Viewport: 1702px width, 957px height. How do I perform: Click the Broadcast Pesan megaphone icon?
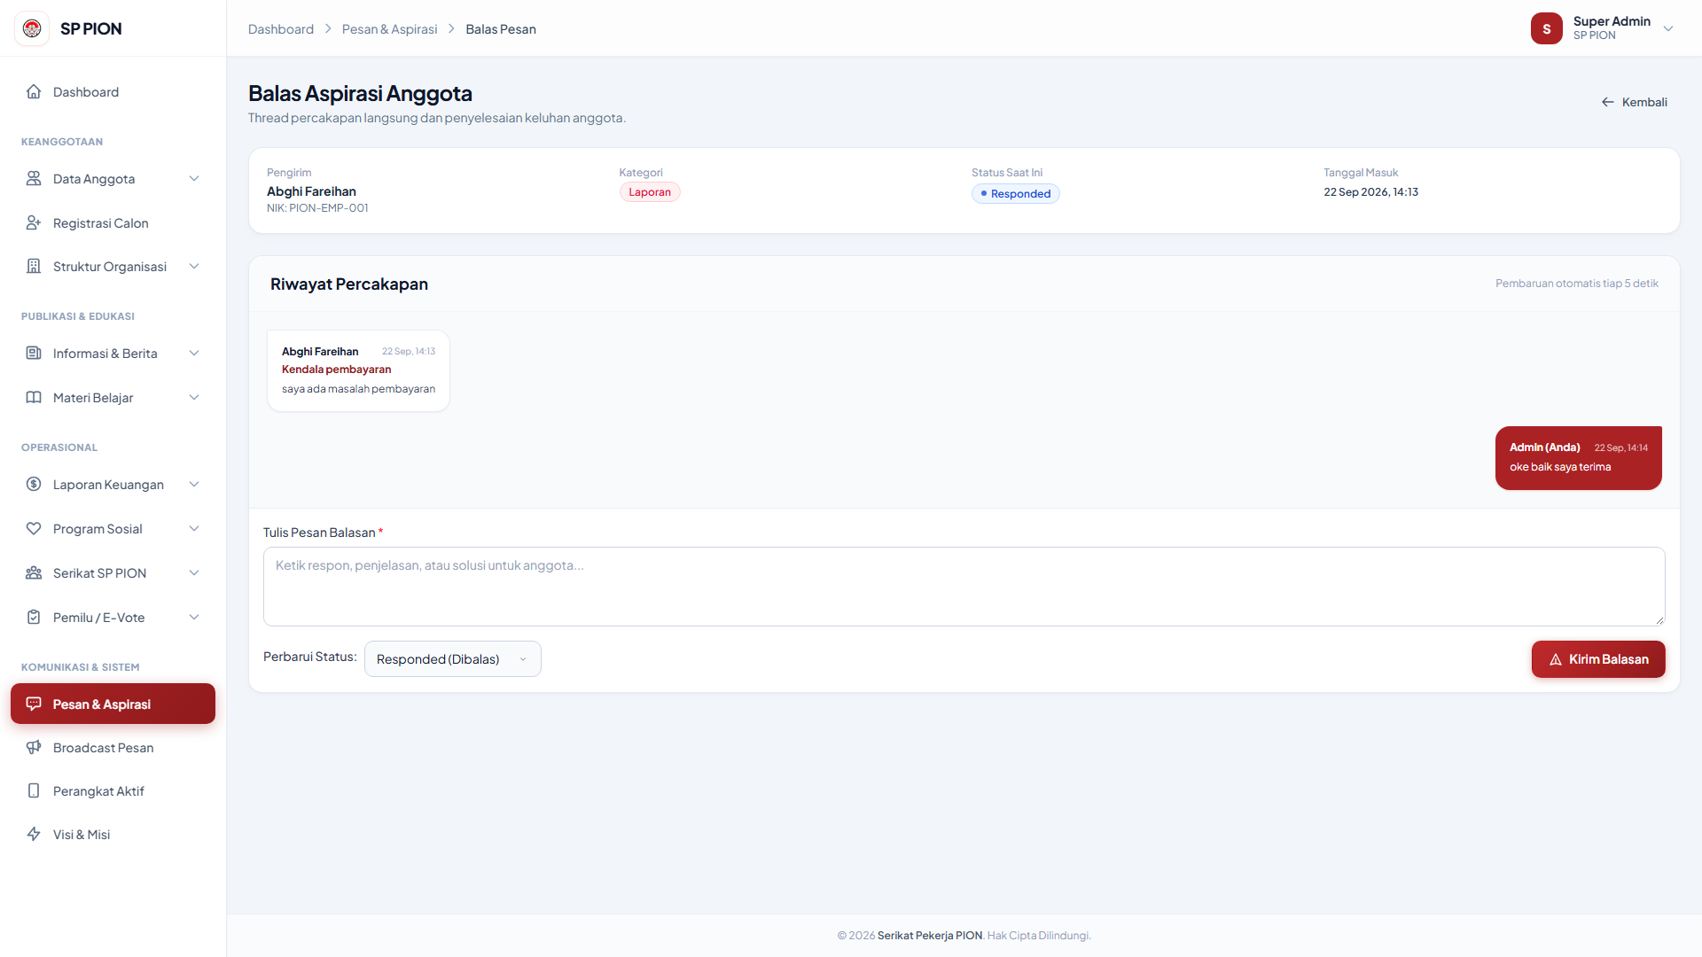(34, 748)
